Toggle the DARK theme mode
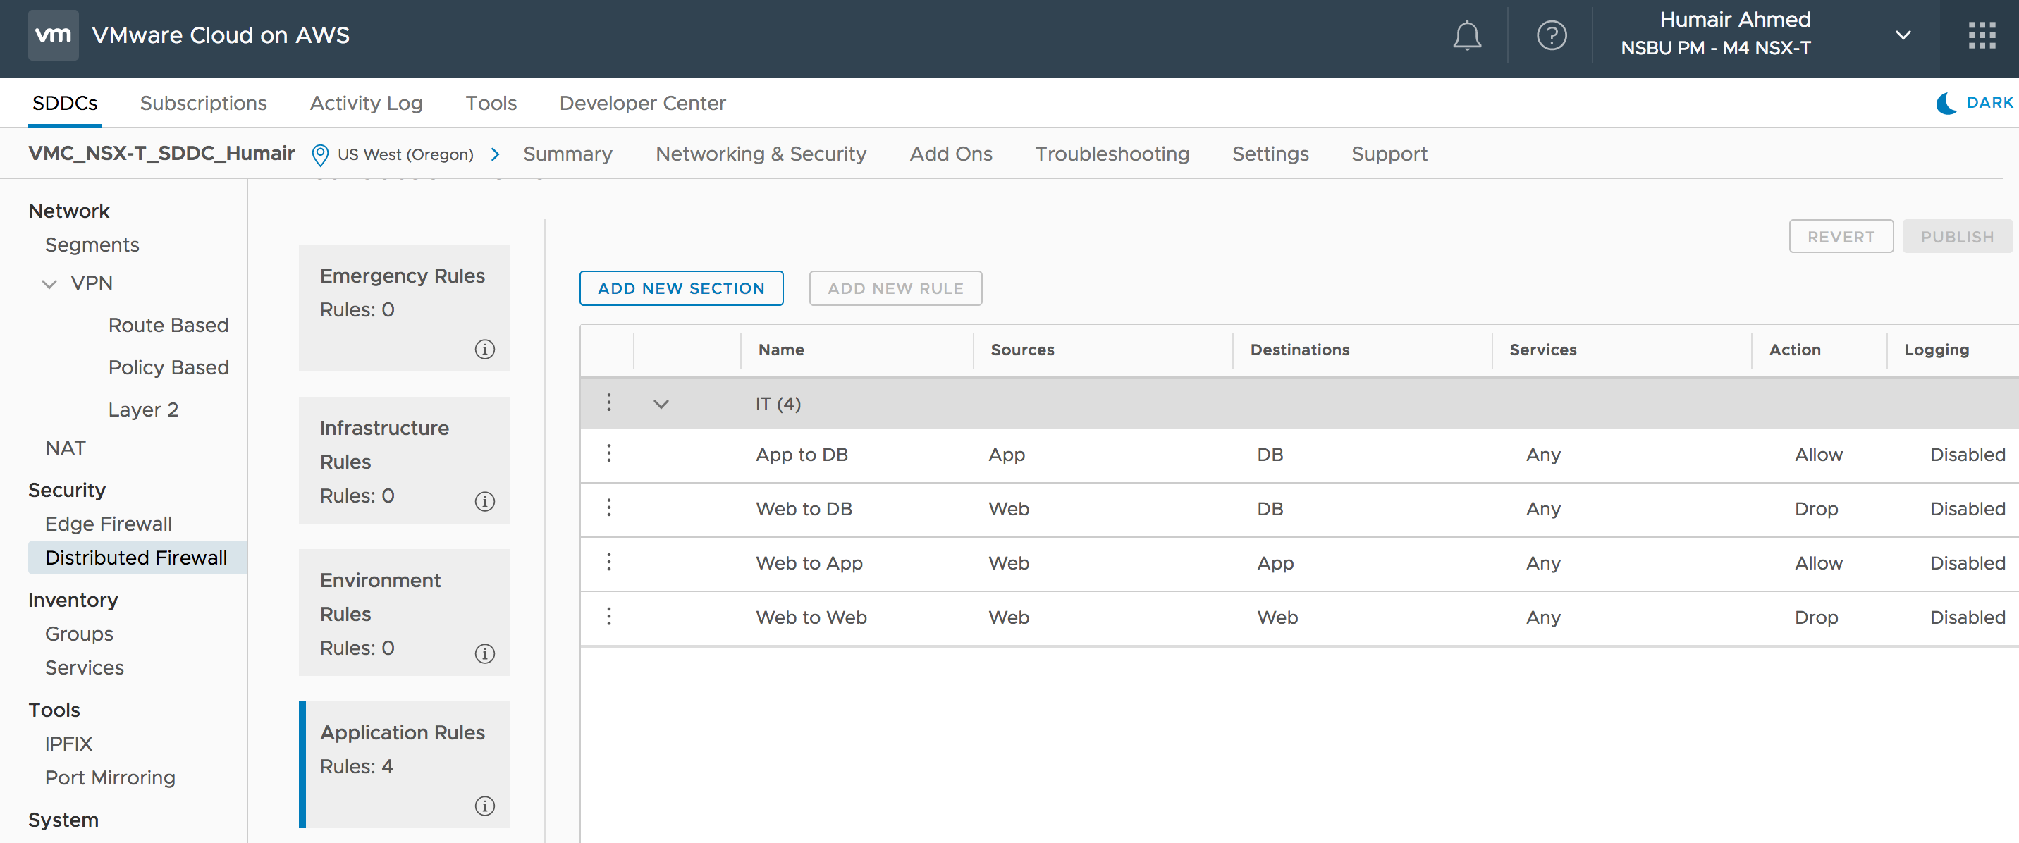Viewport: 2019px width, 843px height. 1975,103
